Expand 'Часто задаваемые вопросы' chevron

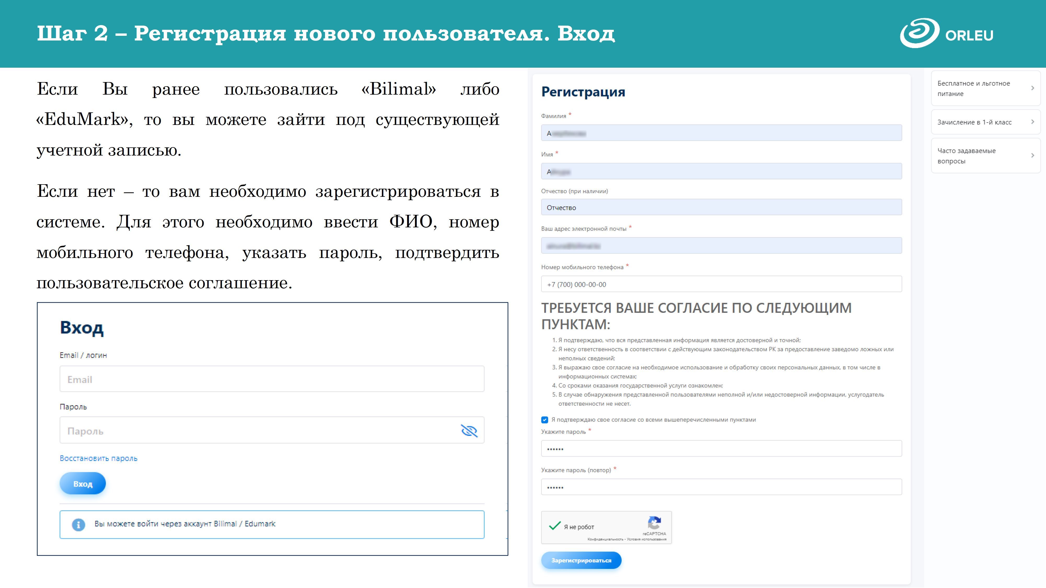tap(1033, 155)
